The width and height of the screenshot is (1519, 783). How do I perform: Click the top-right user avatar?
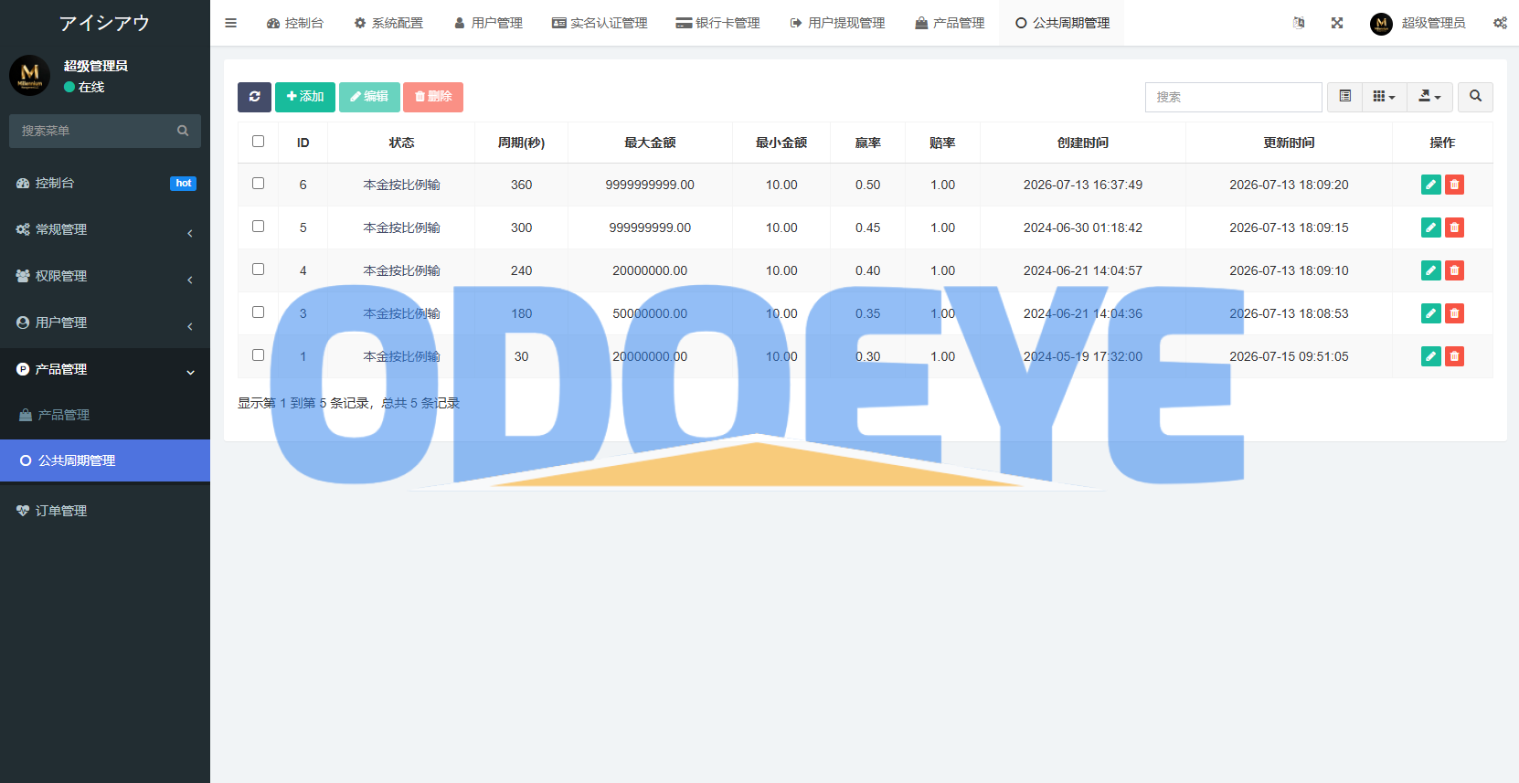point(1381,24)
